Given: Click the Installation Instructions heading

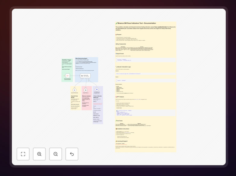Looking at the screenshot, I should (x=122, y=129).
